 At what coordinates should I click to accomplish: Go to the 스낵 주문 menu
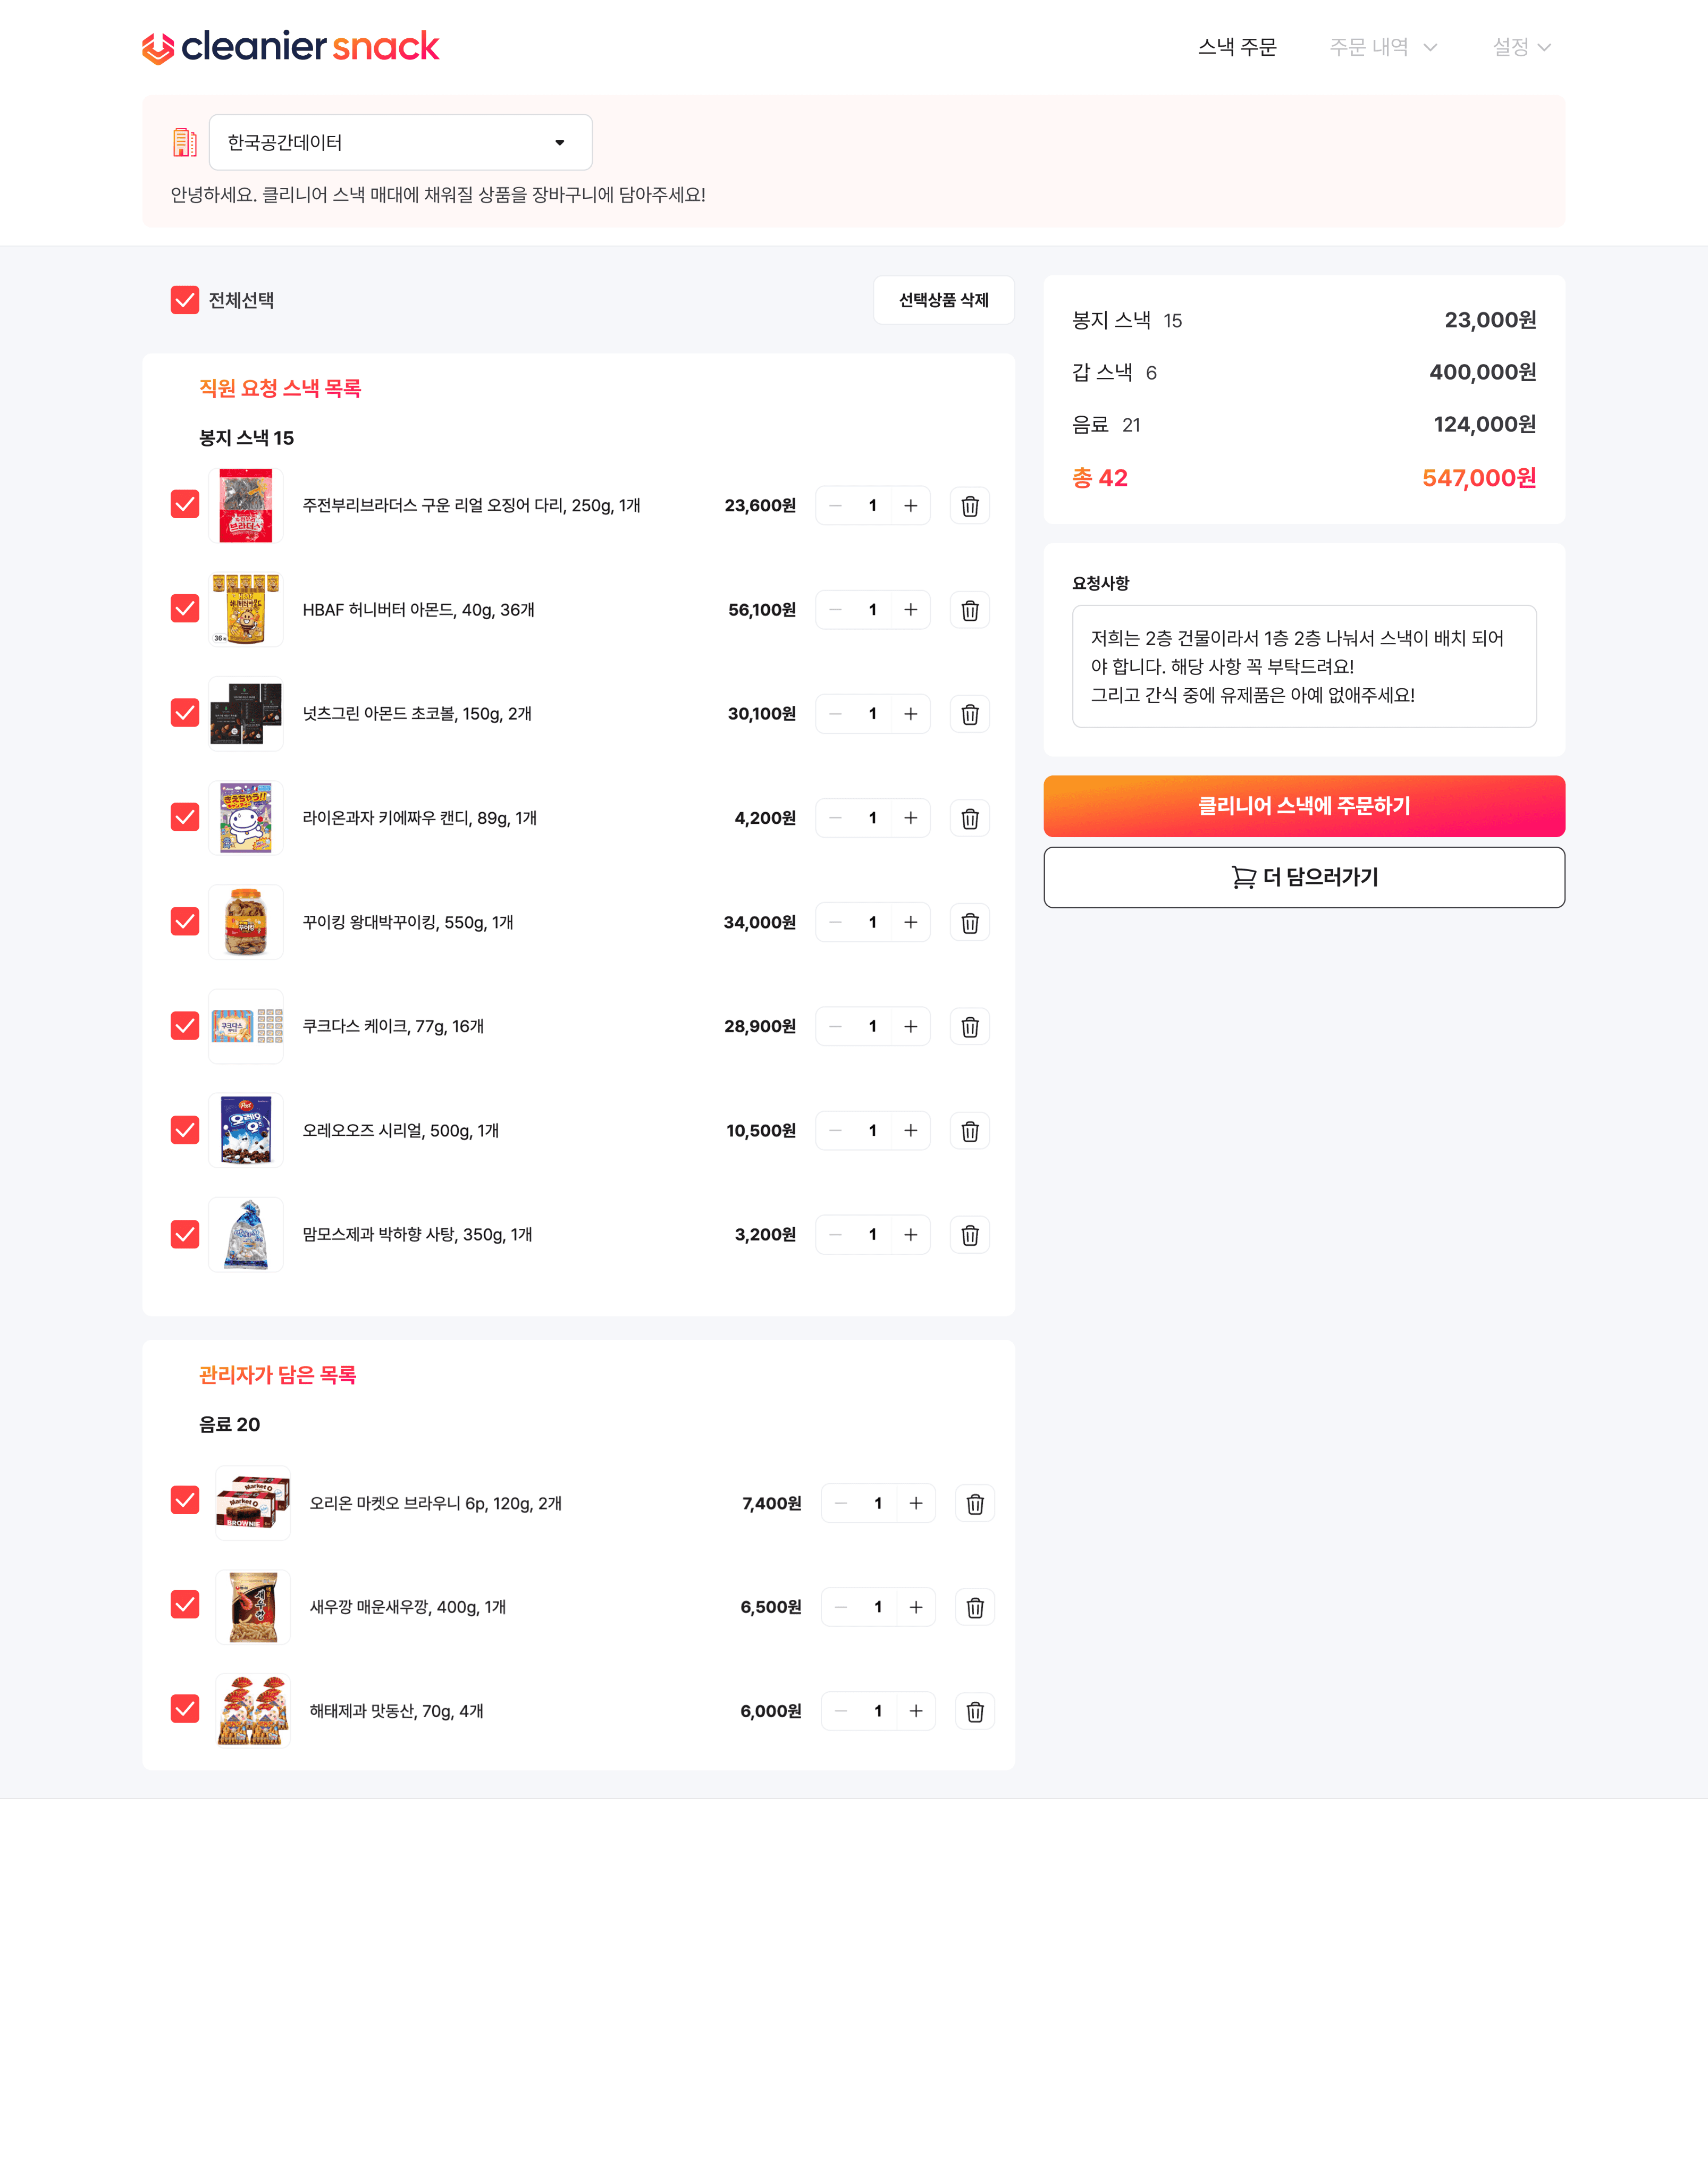pyautogui.click(x=1237, y=47)
